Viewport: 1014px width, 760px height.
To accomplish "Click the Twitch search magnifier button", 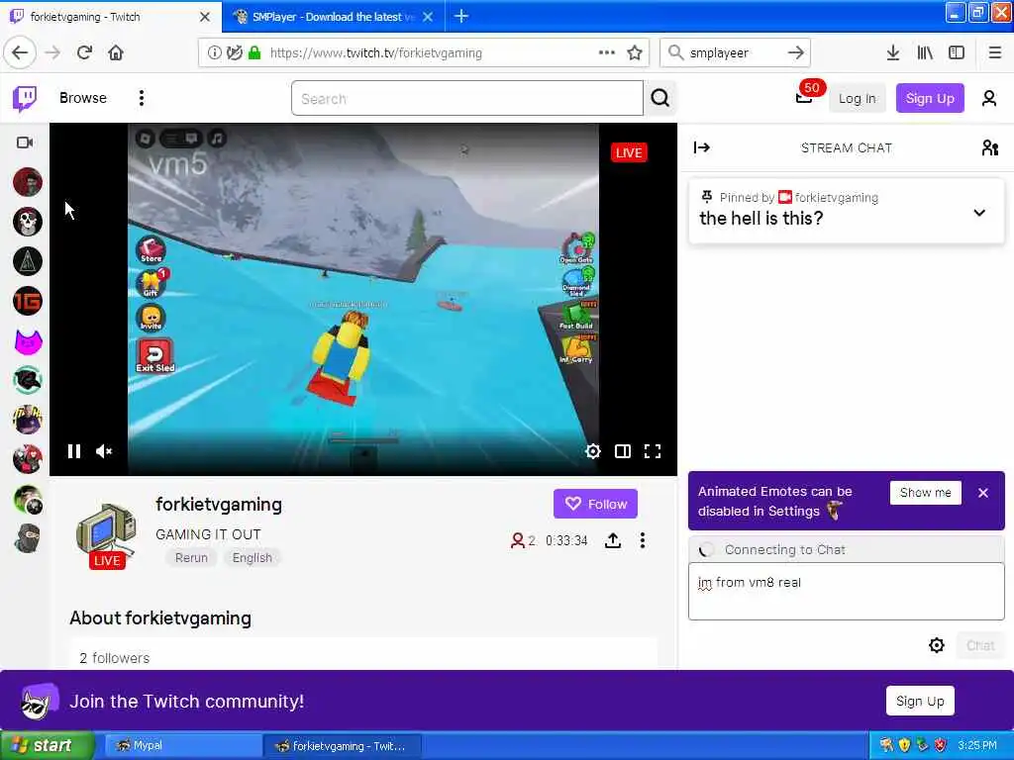I will click(660, 98).
